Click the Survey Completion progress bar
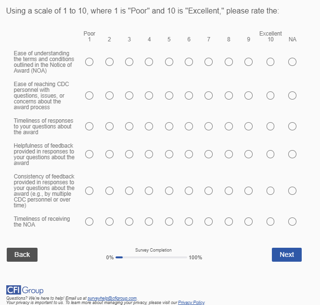 tap(152, 257)
